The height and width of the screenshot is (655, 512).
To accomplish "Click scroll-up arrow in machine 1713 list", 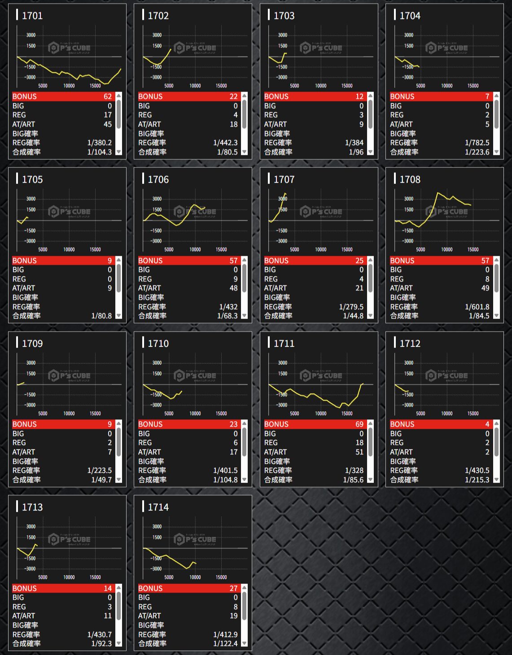I will (119, 587).
